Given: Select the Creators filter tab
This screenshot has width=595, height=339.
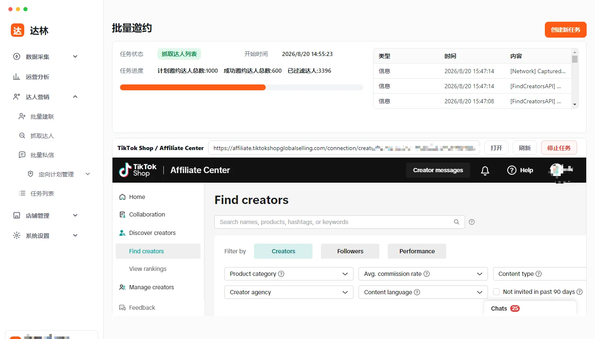Looking at the screenshot, I should click(x=283, y=251).
